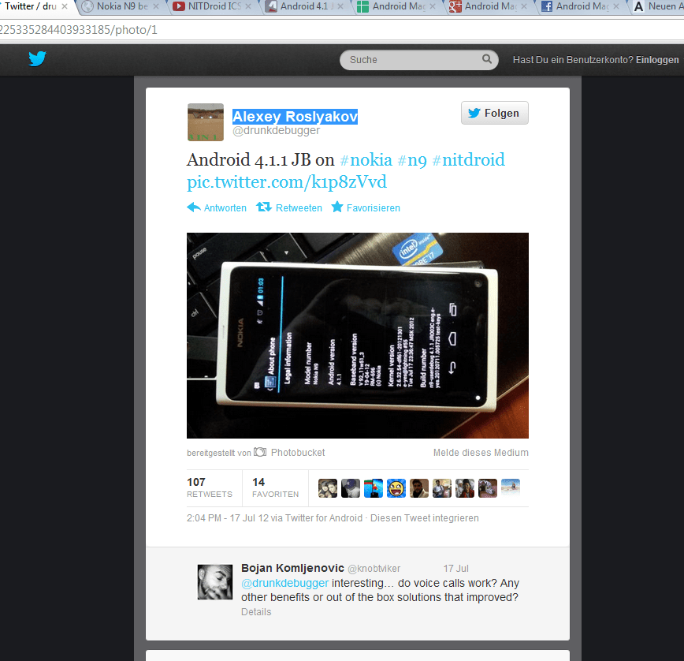Open sixth retweeter avatar in white shirt
Viewport: 684px width, 661px height.
coord(442,488)
